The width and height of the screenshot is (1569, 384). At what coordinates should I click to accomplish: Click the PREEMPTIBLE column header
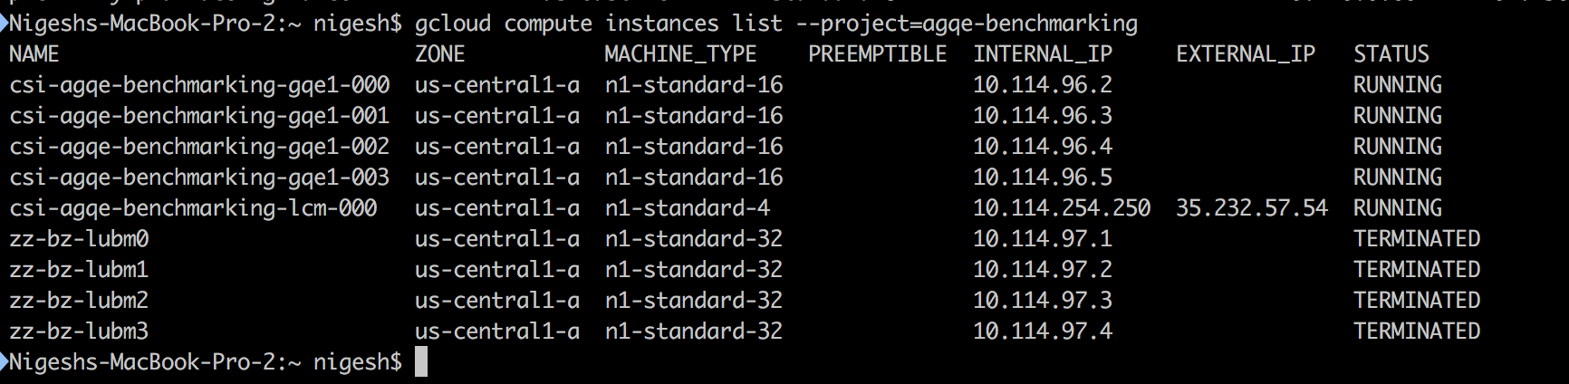click(x=877, y=54)
